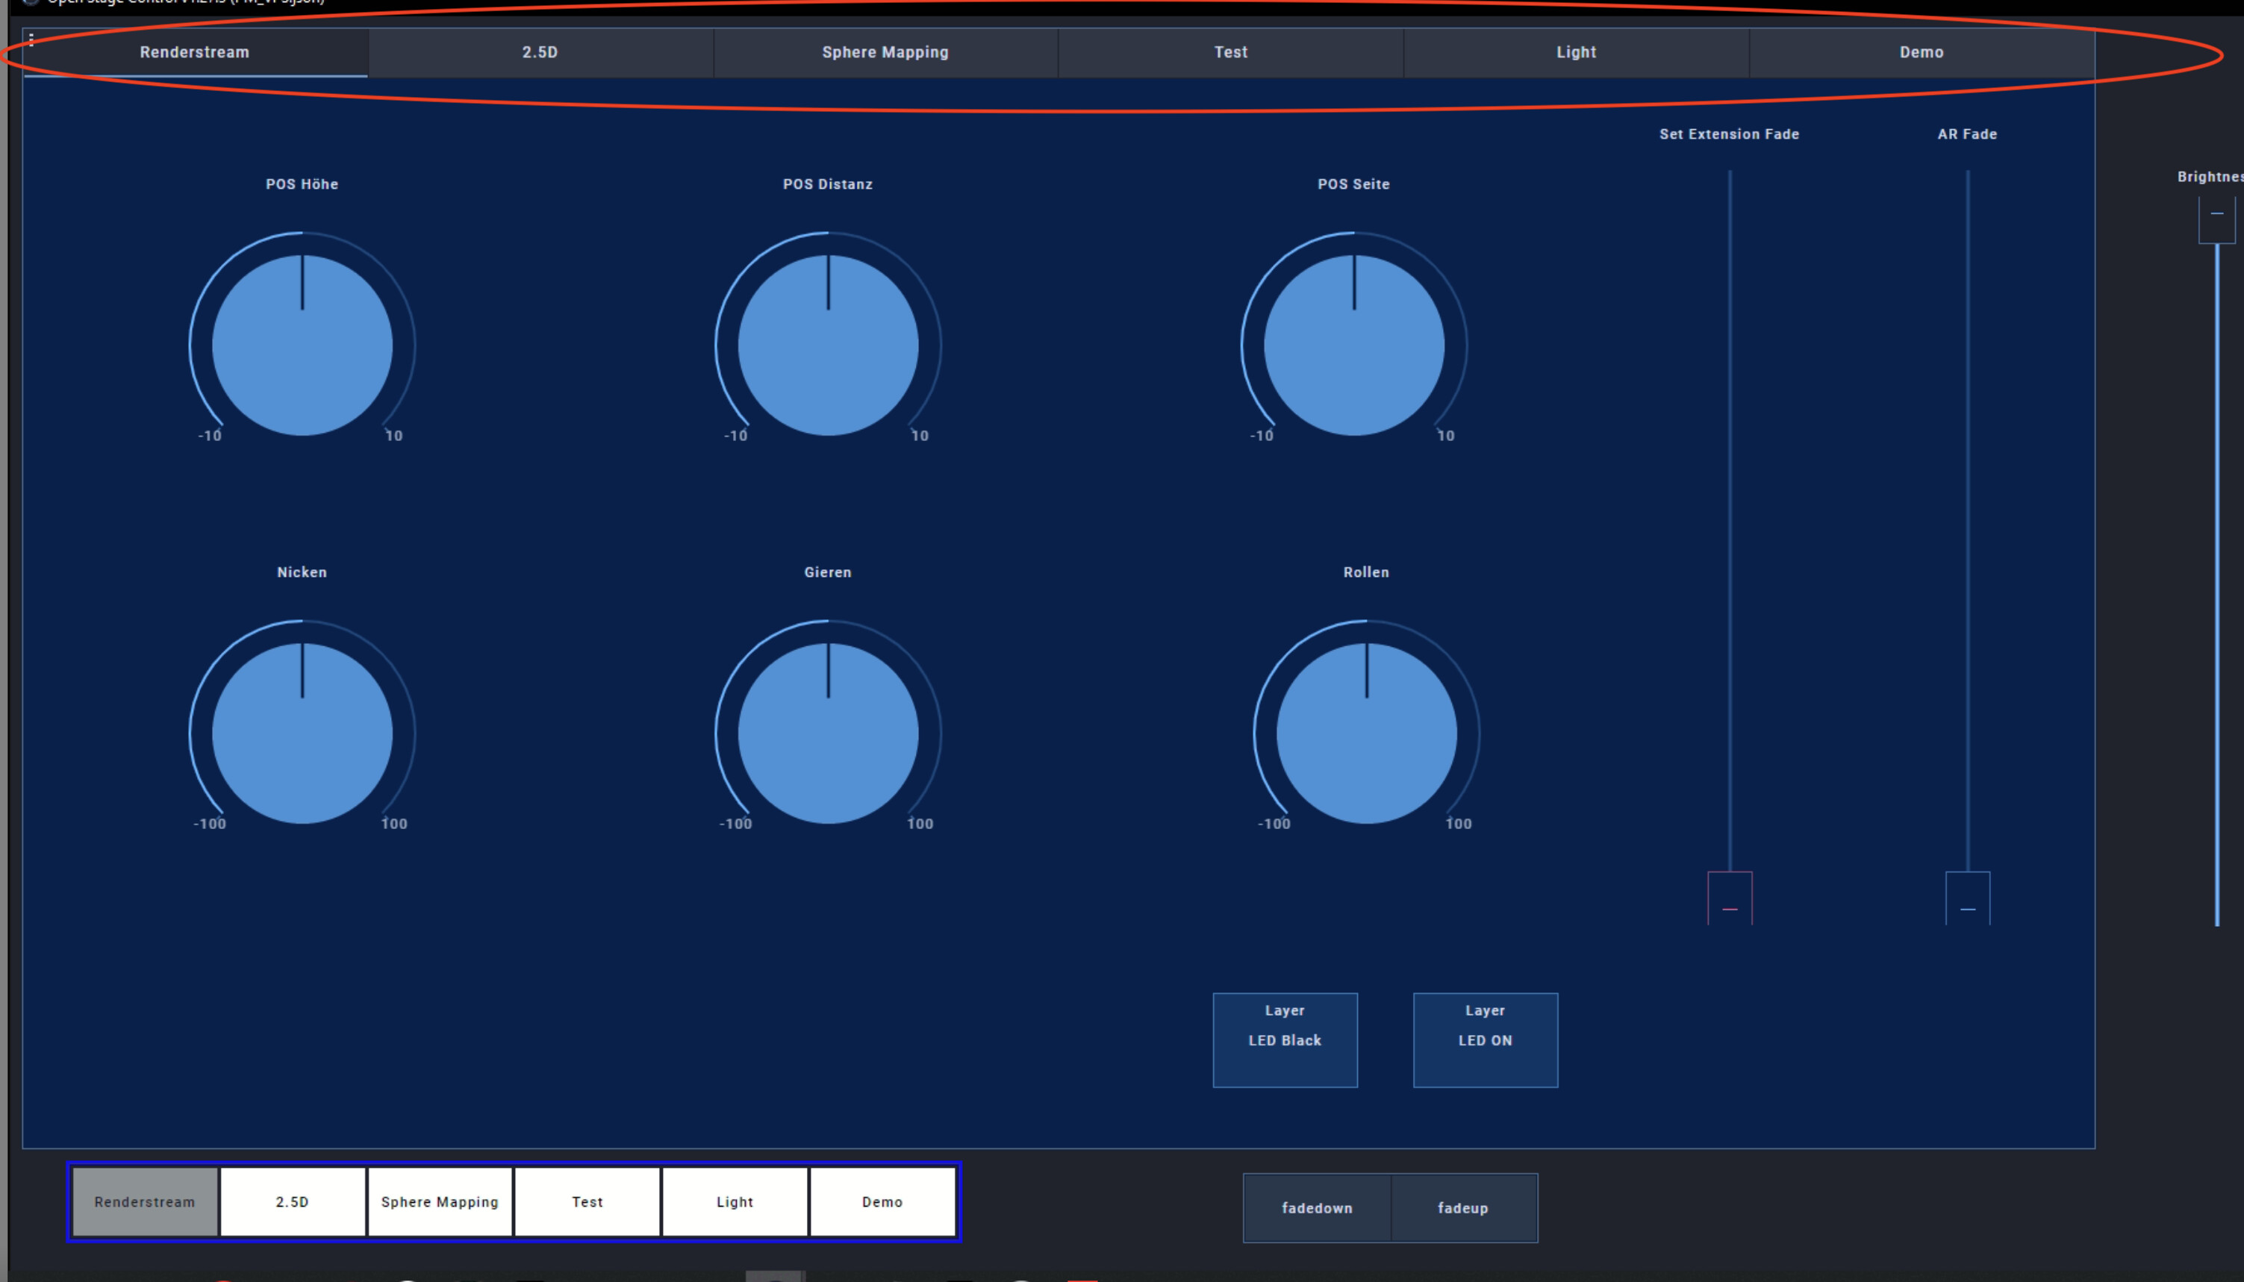The height and width of the screenshot is (1282, 2244).
Task: Go to the Demo tab at top
Action: click(x=1921, y=53)
